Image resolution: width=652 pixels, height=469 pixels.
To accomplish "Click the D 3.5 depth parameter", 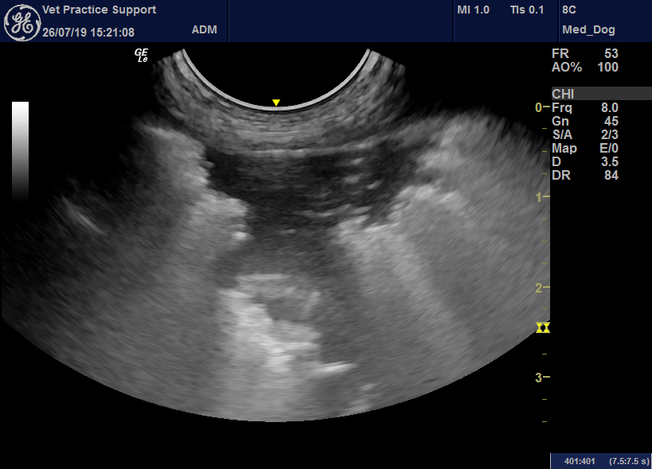I will 584,162.
